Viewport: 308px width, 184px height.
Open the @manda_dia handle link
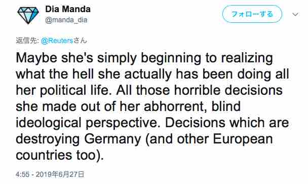click(66, 20)
